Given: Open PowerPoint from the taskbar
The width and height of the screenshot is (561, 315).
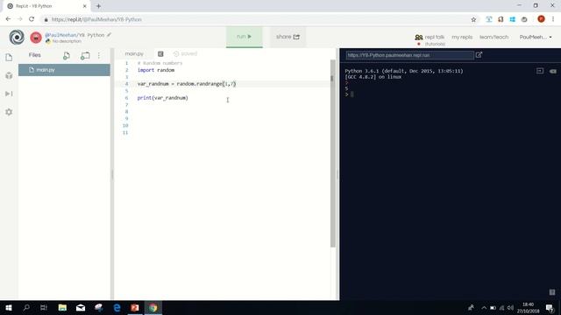Looking at the screenshot, I should (135, 307).
